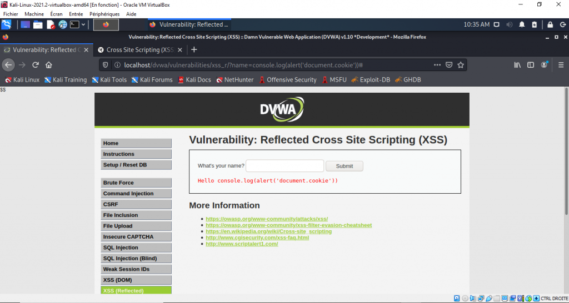Viewport: 569px width, 303px height.
Task: Click the VirtualBox hard disk activity icon
Action: pos(457,299)
